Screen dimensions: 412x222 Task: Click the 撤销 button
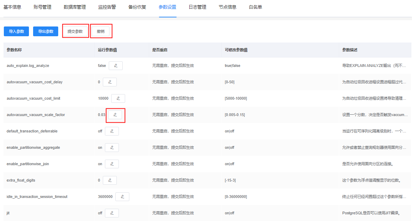(x=100, y=31)
